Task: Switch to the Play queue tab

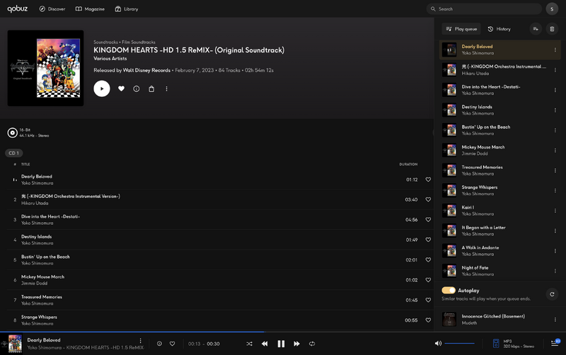Action: 461,29
